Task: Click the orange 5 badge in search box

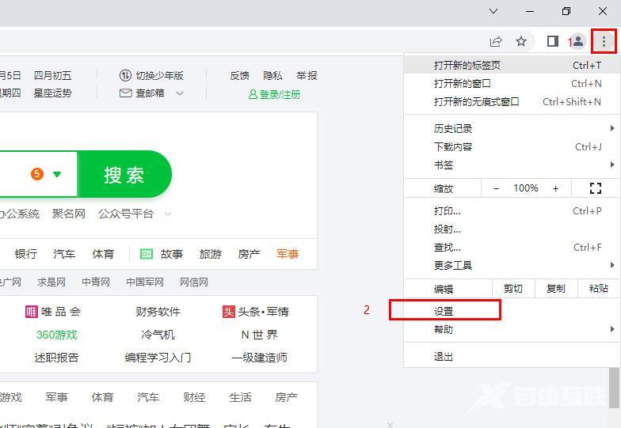Action: coord(37,174)
